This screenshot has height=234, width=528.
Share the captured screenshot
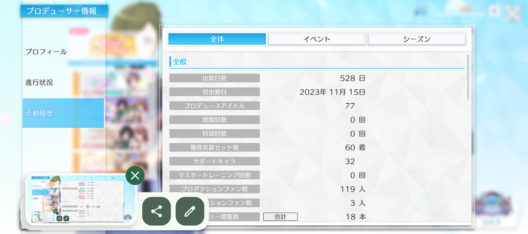(156, 211)
